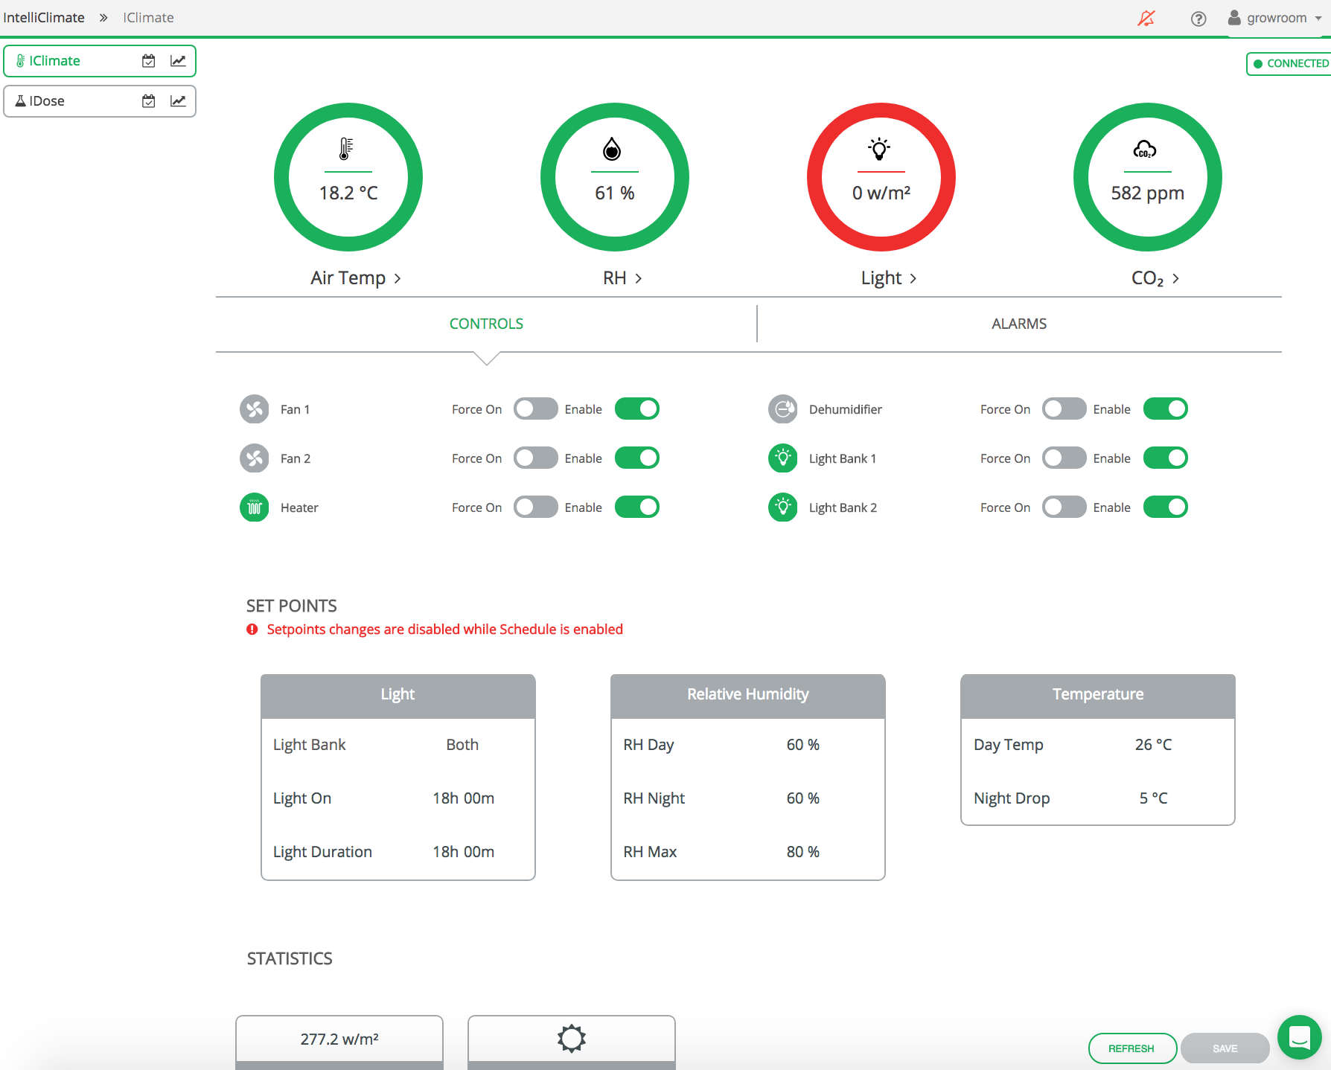The width and height of the screenshot is (1331, 1070).
Task: Select the CONTROLS tab
Action: (486, 323)
